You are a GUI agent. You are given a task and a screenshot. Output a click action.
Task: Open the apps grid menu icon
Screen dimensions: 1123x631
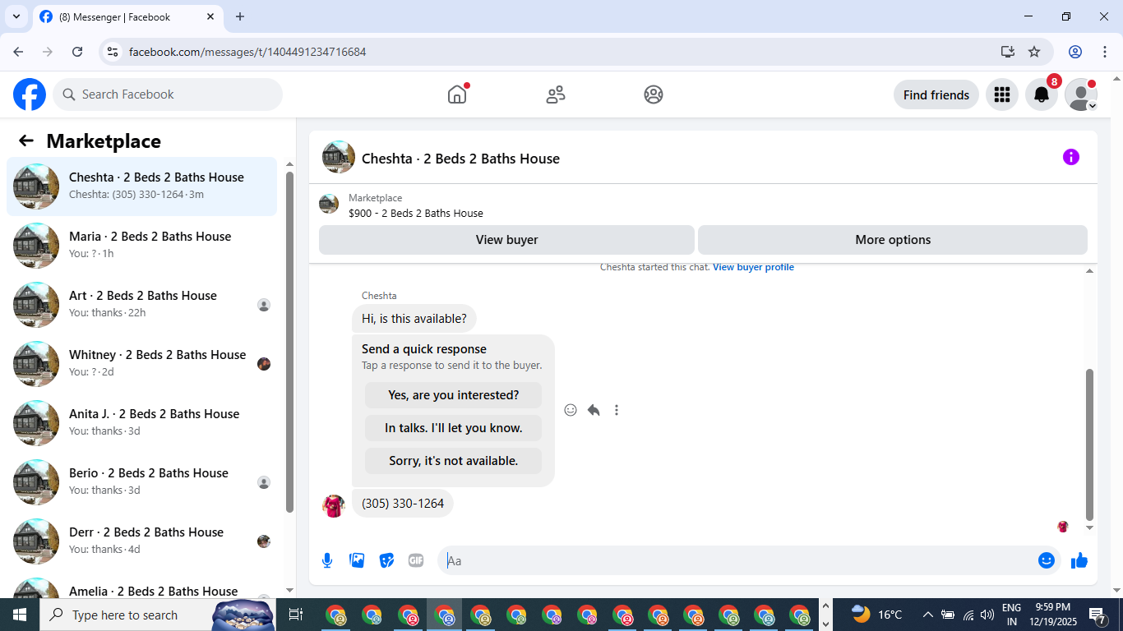[1001, 94]
